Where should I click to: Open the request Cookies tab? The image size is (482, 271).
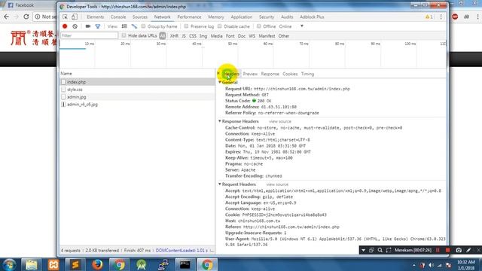click(290, 74)
